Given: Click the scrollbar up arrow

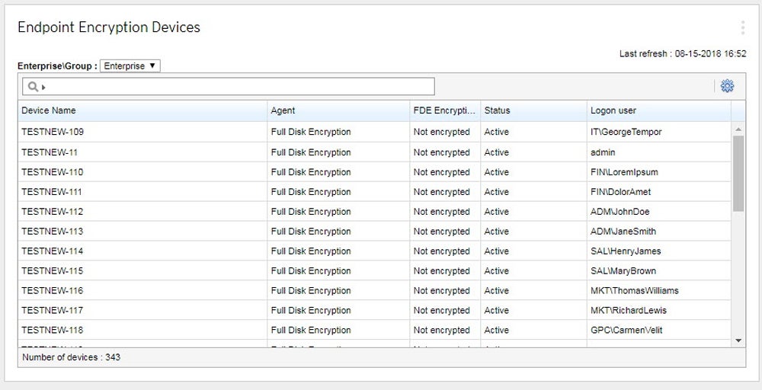Looking at the screenshot, I should tap(738, 129).
